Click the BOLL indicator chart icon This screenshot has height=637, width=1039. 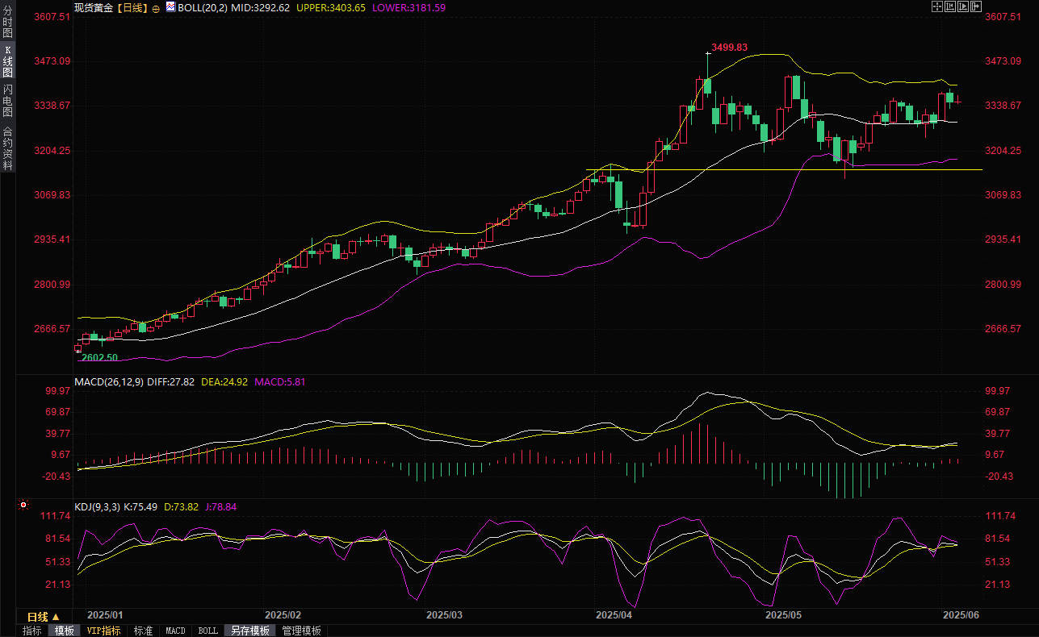tap(170, 6)
